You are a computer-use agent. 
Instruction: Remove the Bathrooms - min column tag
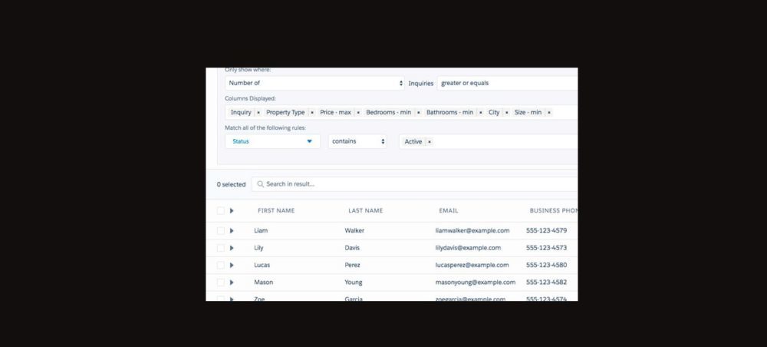pyautogui.click(x=480, y=112)
